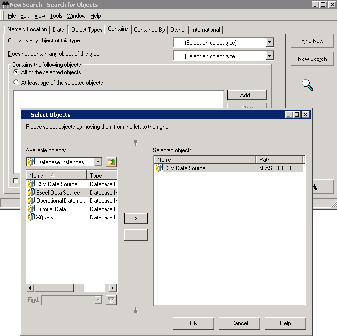Screen dimensions: 337x336
Task: Click the Find Now button
Action: 312,41
